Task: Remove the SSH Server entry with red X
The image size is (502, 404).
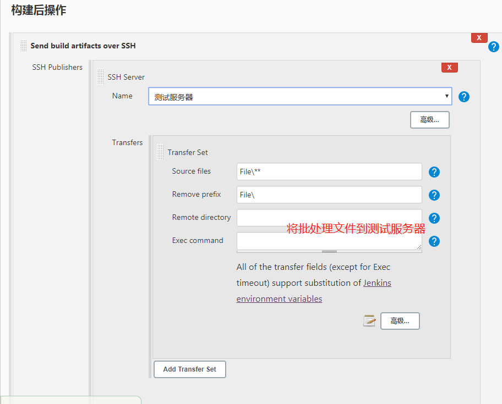Action: coord(449,67)
